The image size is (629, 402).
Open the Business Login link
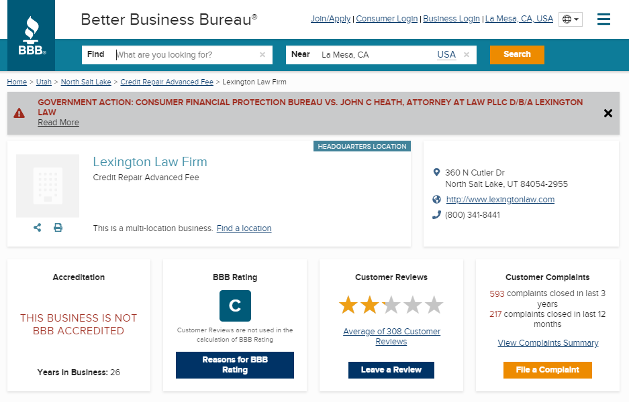tap(451, 19)
